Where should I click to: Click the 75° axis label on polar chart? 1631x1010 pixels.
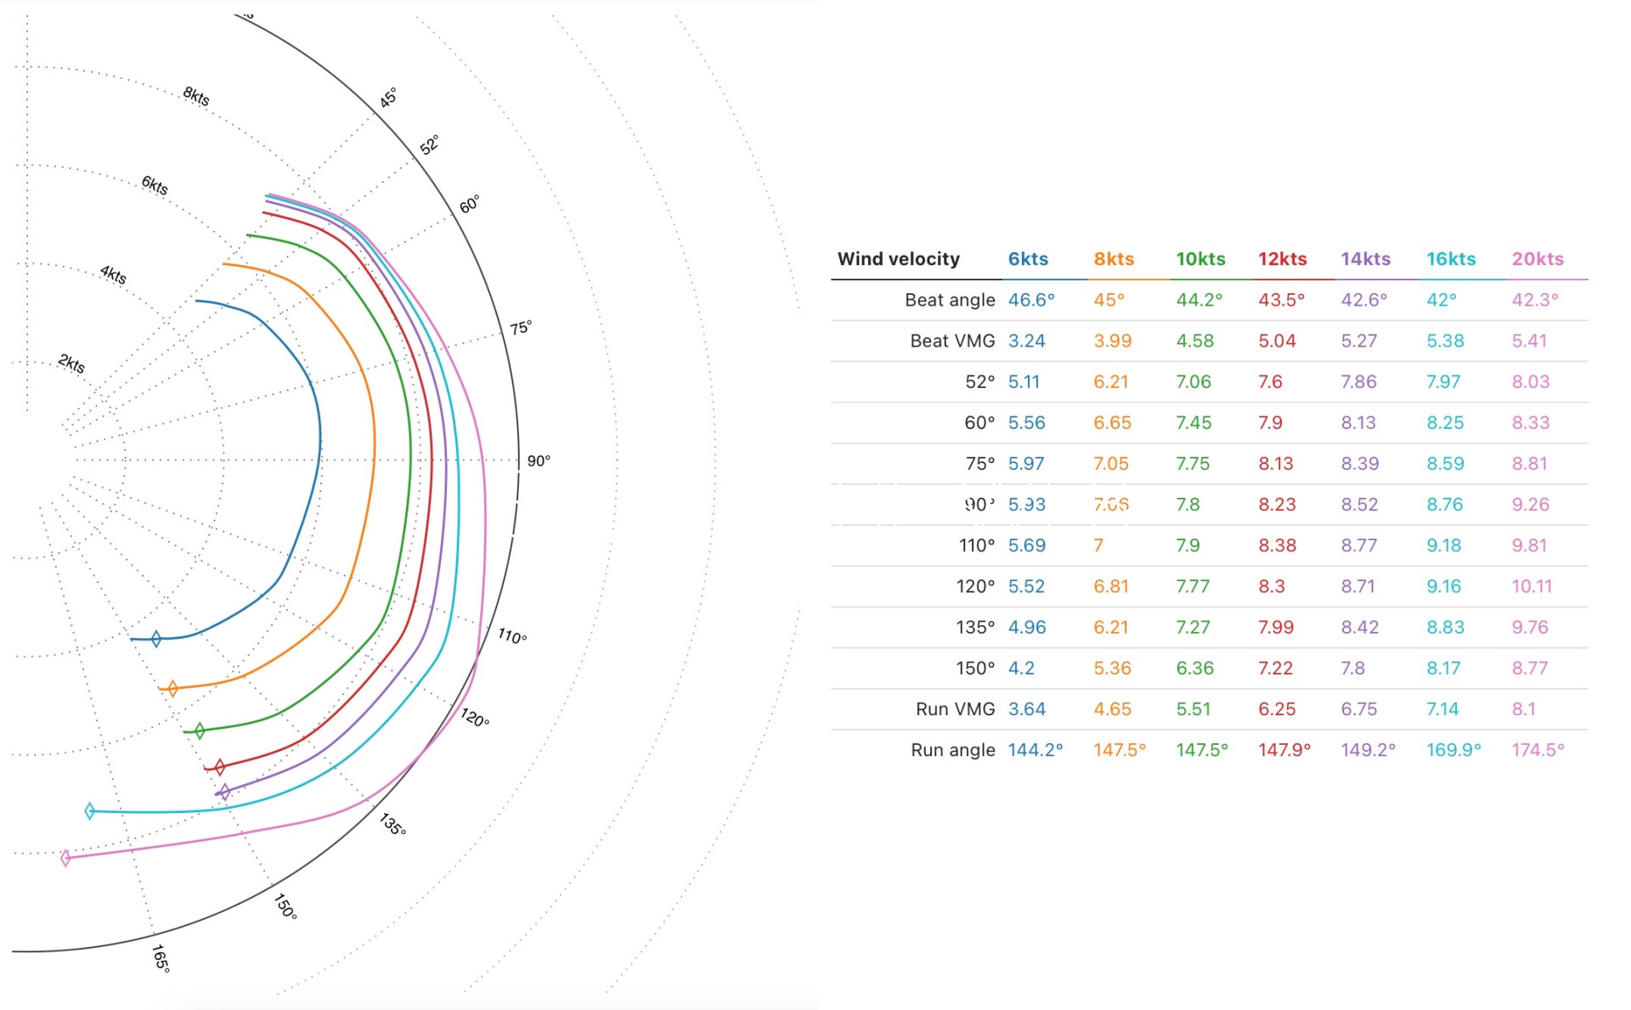pos(521,327)
